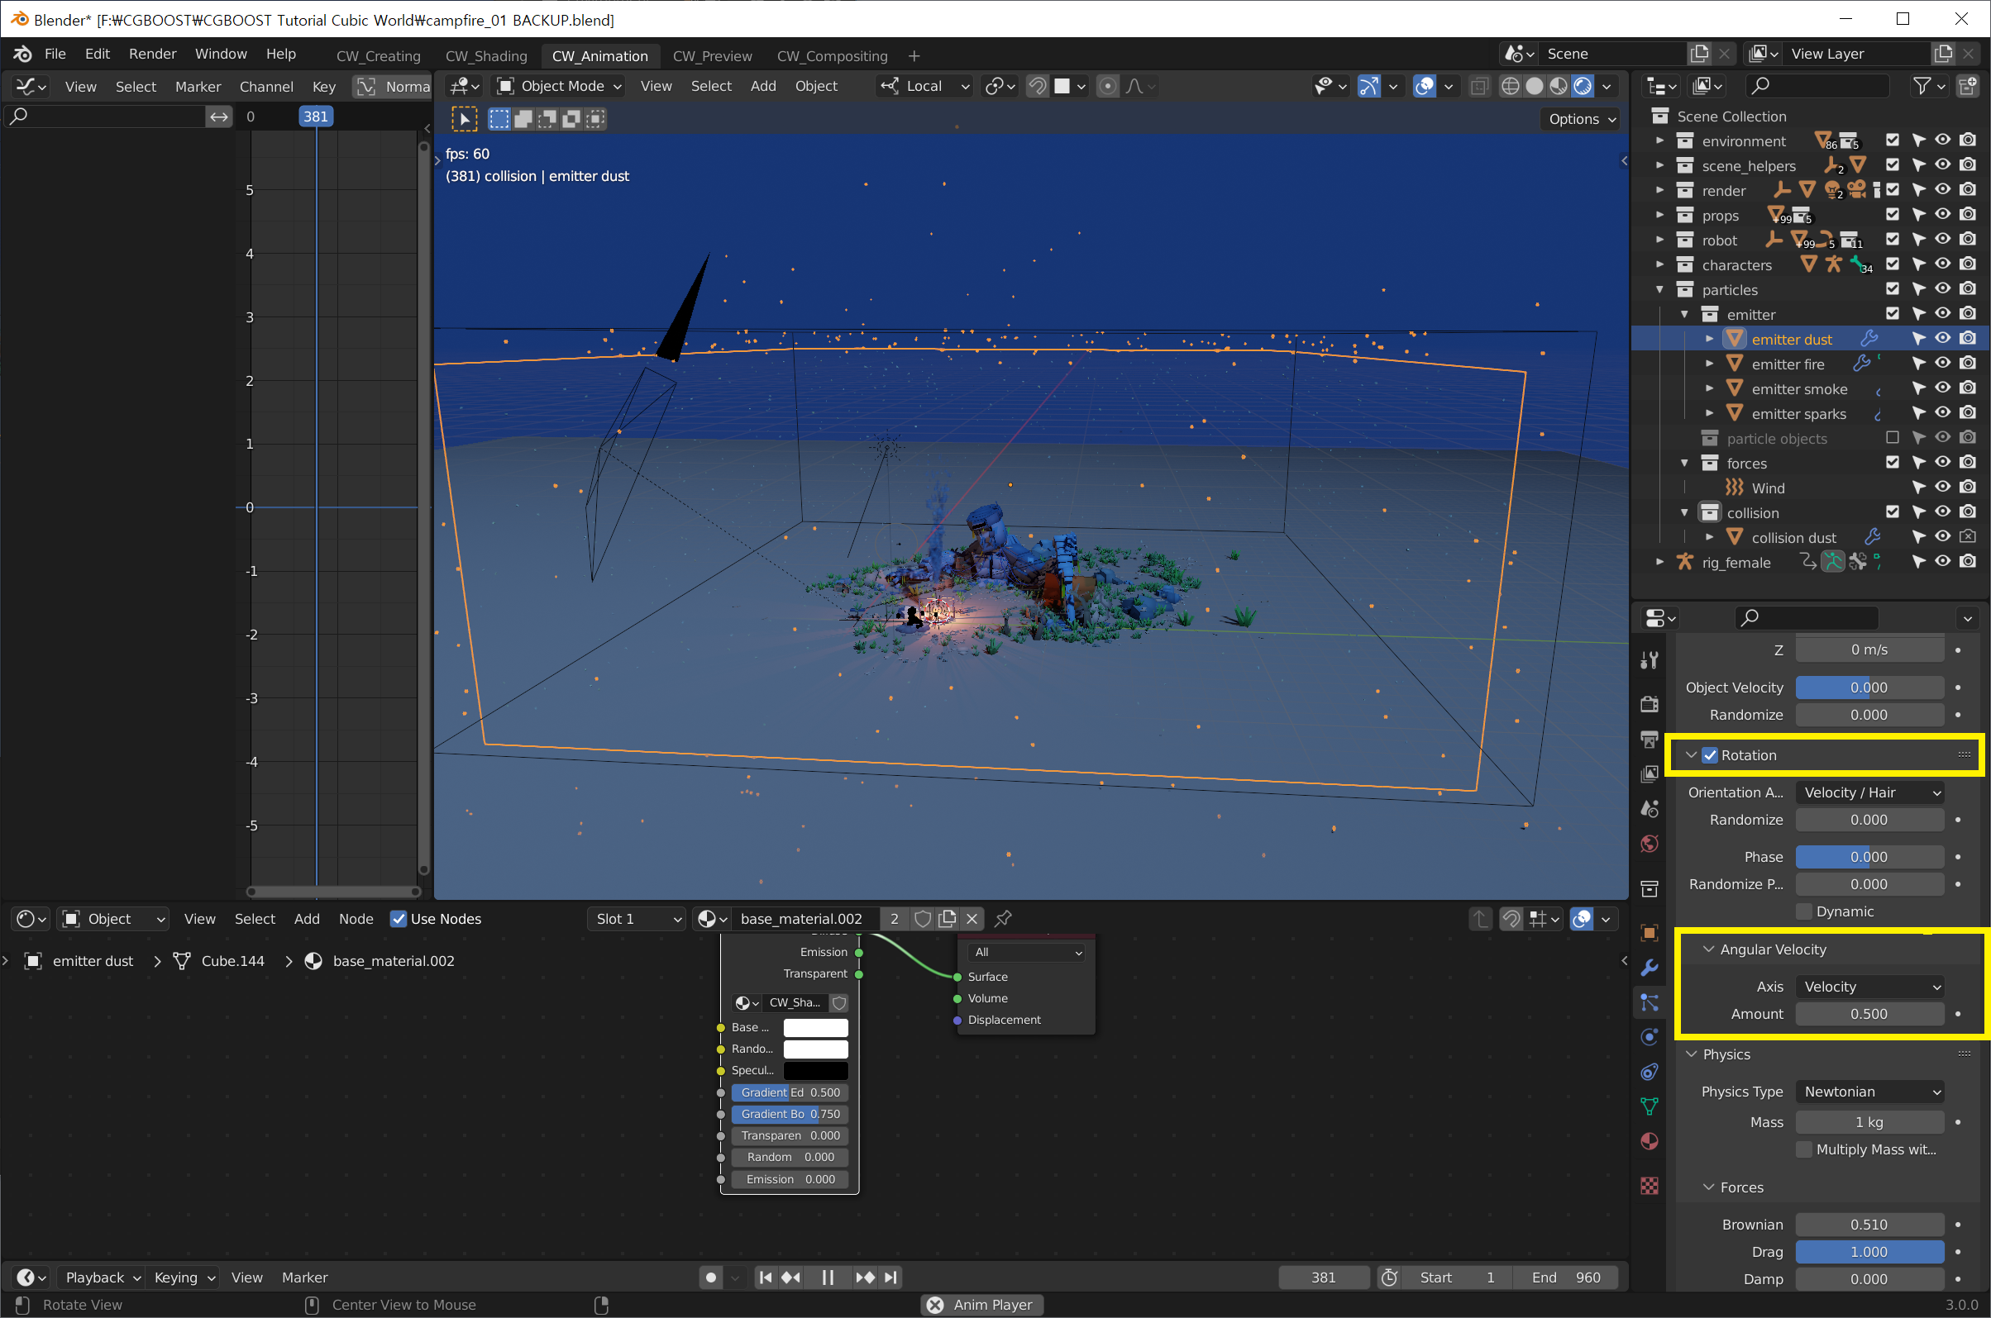Click the viewport Options button

coord(1582,118)
